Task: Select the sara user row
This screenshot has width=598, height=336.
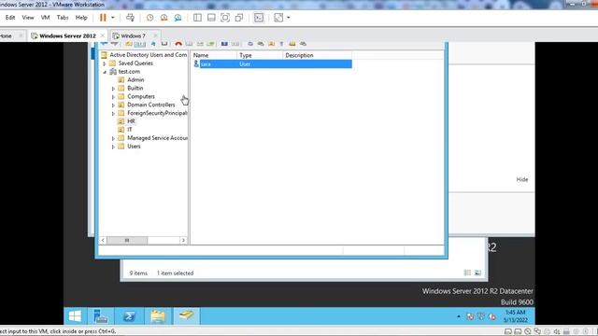Action: [x=272, y=64]
